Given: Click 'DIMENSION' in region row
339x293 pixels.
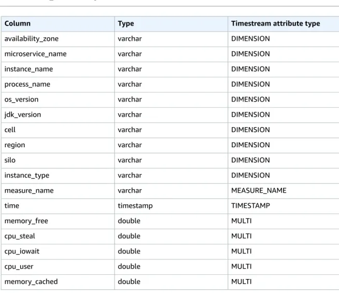Looking at the screenshot, I should coord(250,145).
